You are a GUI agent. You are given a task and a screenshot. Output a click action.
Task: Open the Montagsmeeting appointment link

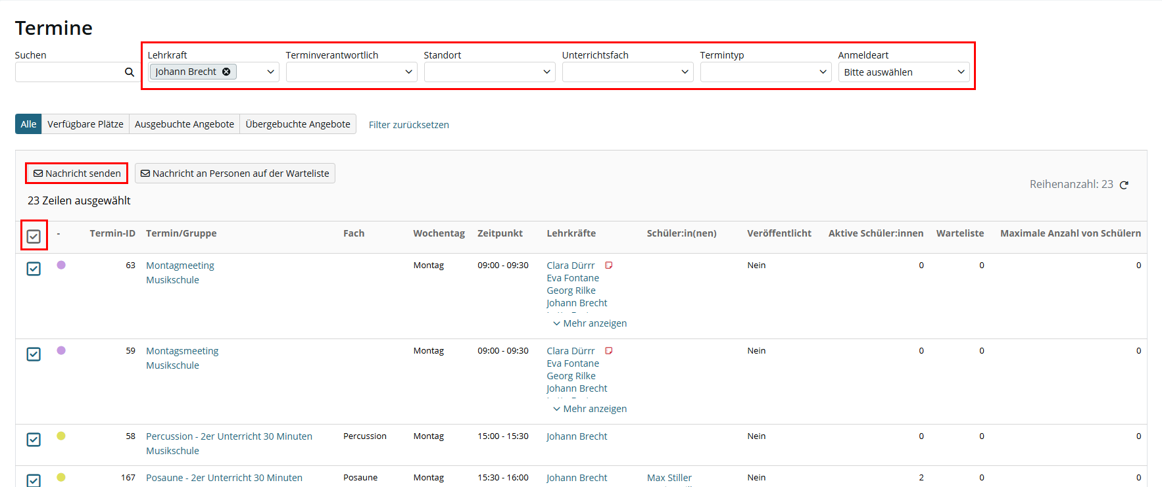pos(182,351)
